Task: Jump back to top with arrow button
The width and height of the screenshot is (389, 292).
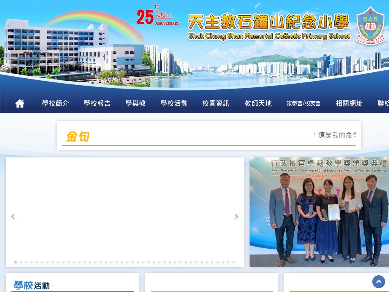Action: click(x=379, y=281)
